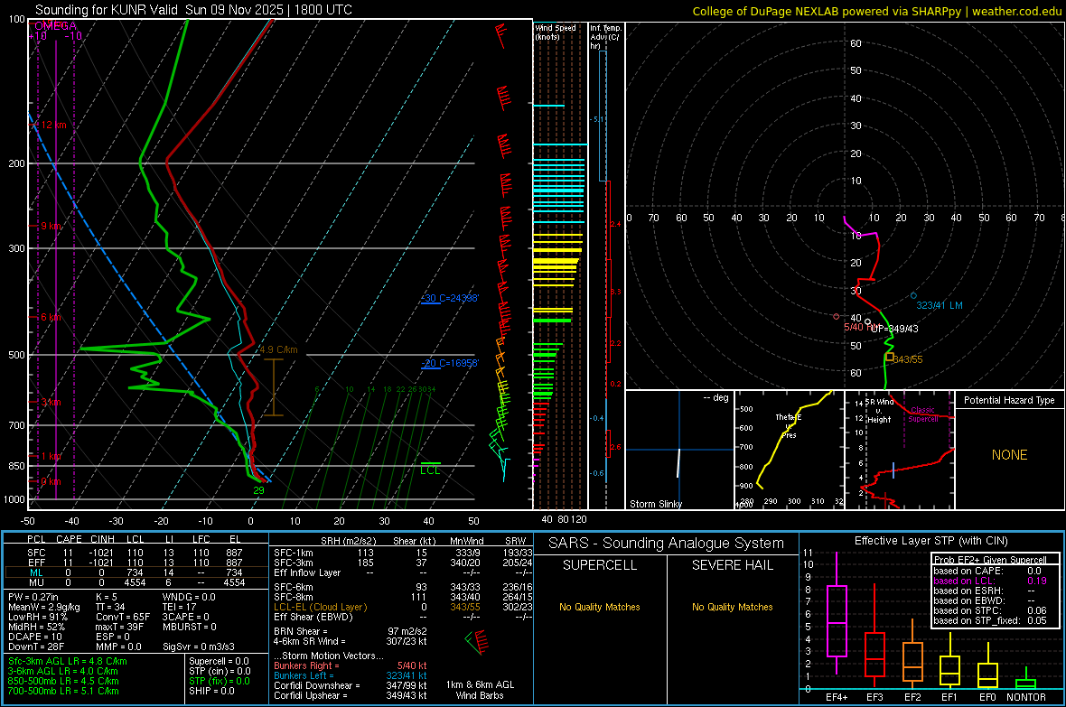The height and width of the screenshot is (707, 1066).
Task: Click the SFC-1km shear row
Action: (403, 553)
